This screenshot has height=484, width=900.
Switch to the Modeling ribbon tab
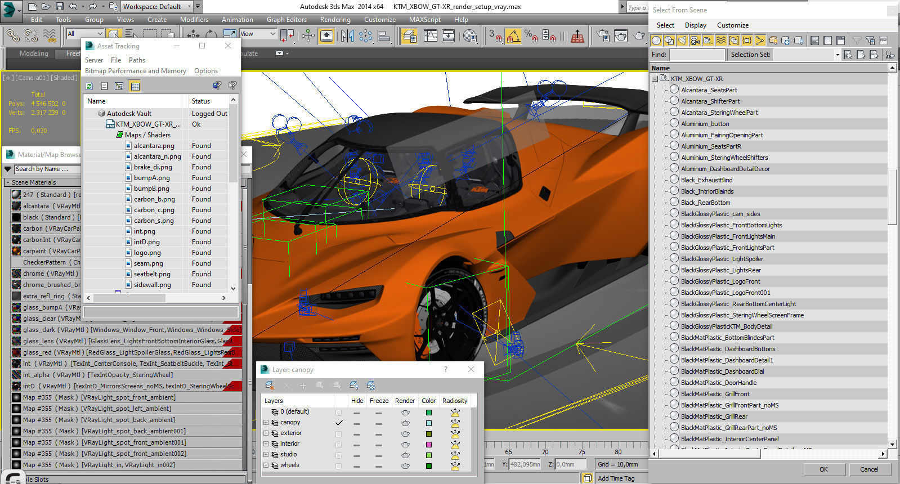pyautogui.click(x=34, y=53)
